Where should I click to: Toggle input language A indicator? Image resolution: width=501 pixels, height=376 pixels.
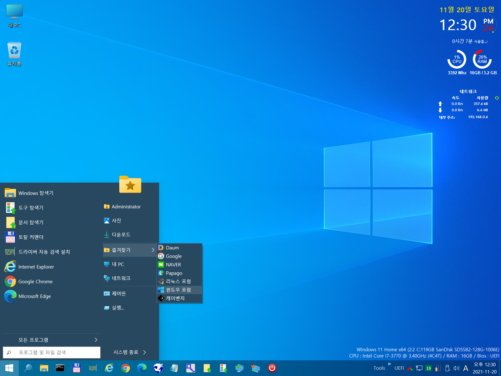tap(466, 368)
